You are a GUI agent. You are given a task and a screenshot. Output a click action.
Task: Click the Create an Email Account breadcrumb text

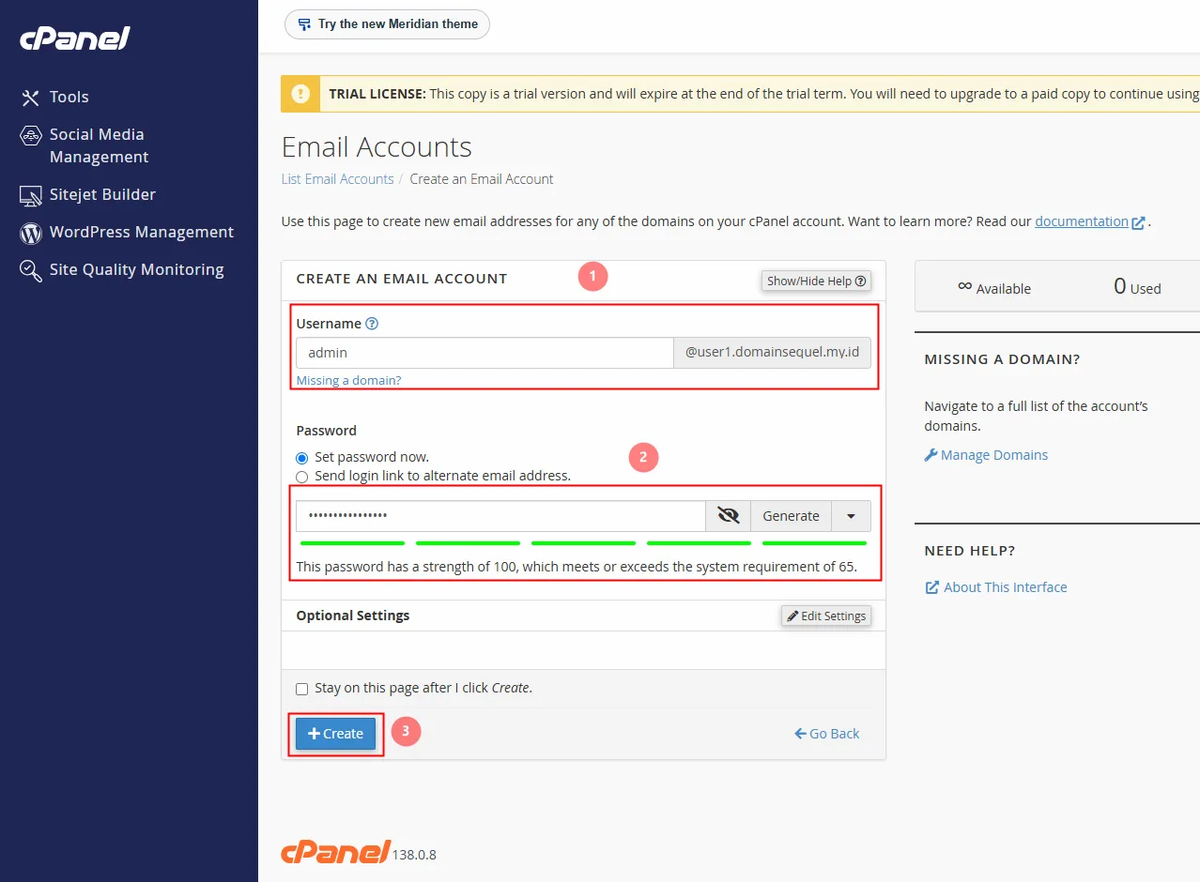(x=482, y=179)
